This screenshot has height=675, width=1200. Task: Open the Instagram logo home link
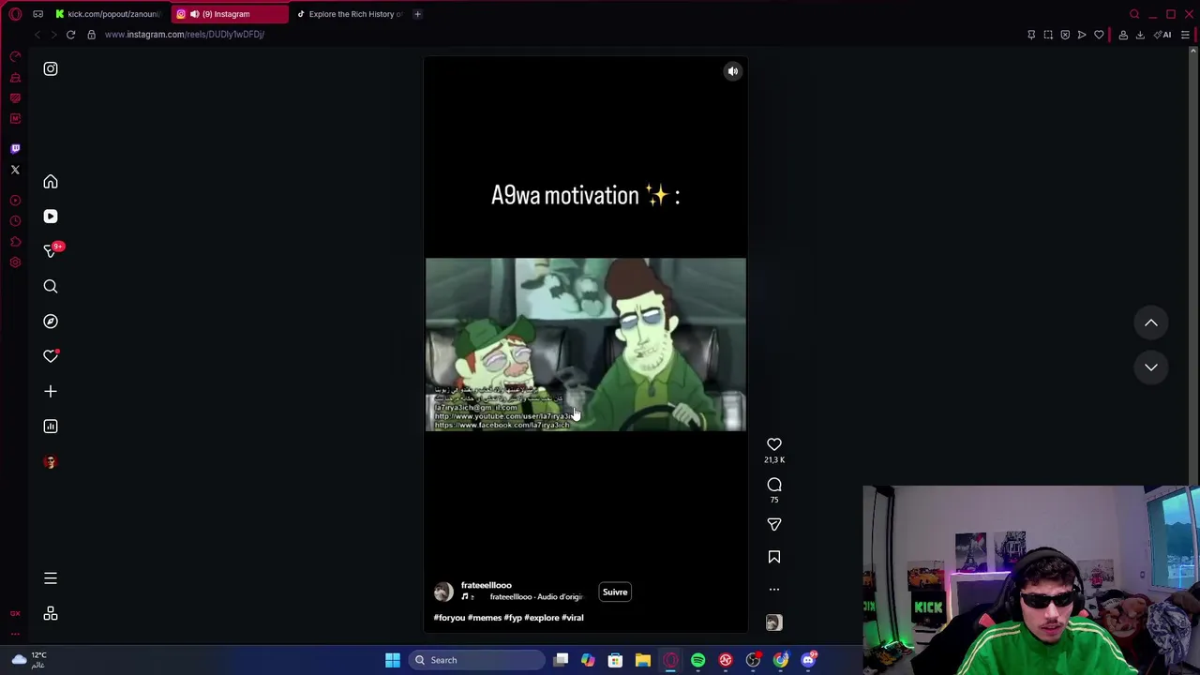51,69
